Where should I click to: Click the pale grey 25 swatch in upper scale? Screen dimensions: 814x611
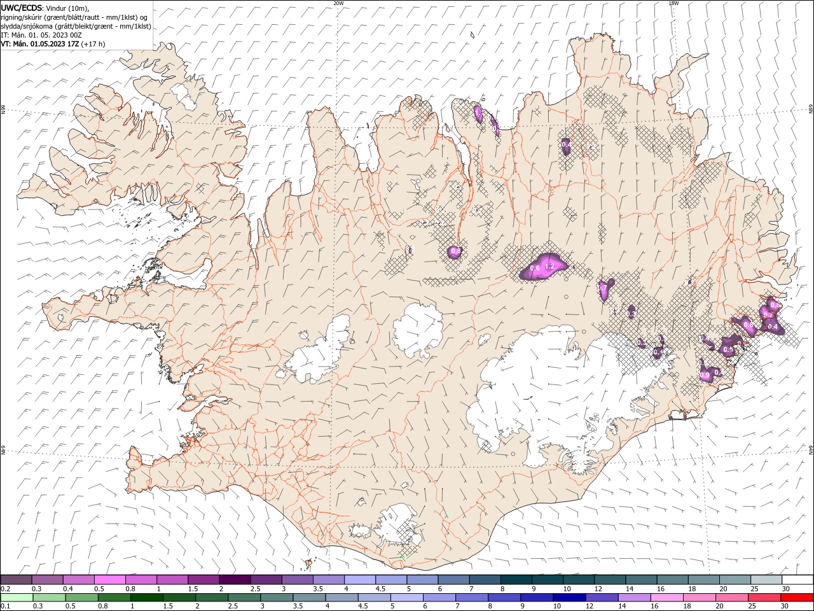[766, 580]
